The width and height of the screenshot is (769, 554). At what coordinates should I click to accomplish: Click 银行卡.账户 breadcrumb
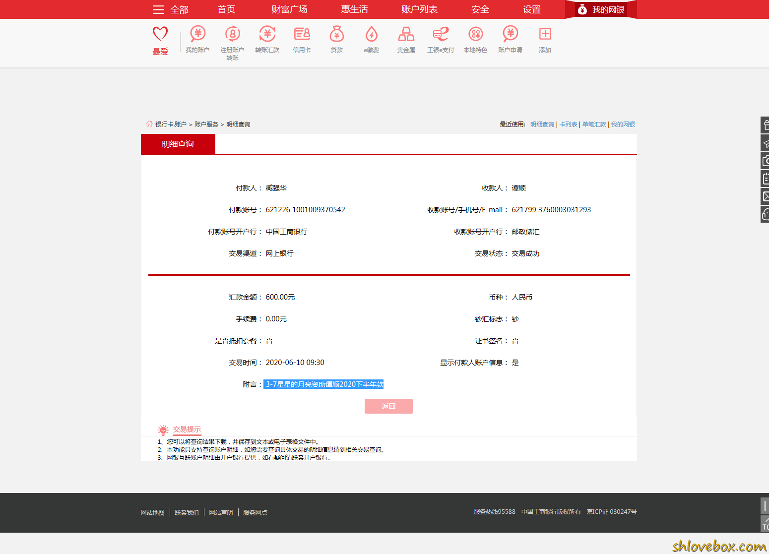(x=171, y=124)
